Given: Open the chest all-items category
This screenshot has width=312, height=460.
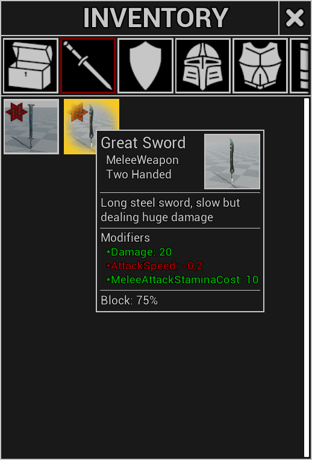Looking at the screenshot, I should tap(31, 66).
